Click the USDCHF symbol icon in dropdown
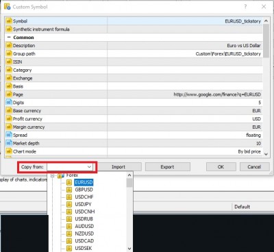This screenshot has height=252, width=274. point(69,197)
